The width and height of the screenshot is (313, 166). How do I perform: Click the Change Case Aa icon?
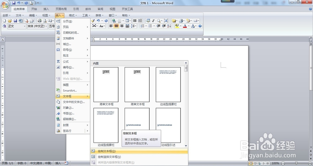click(101, 26)
